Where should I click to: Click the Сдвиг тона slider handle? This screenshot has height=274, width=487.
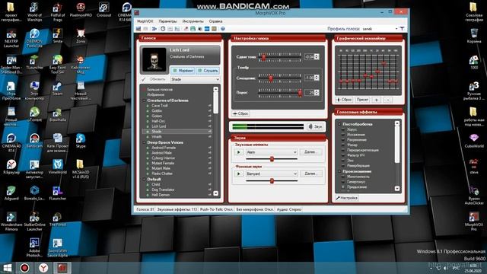click(264, 57)
